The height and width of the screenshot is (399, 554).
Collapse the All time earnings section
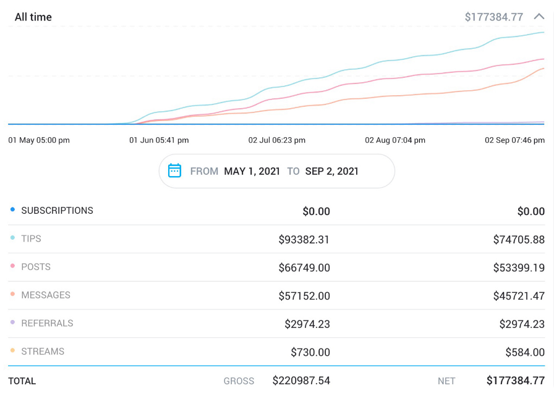tap(539, 17)
